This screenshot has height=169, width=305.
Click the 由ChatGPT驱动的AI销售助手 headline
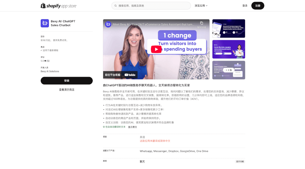tap(146, 85)
